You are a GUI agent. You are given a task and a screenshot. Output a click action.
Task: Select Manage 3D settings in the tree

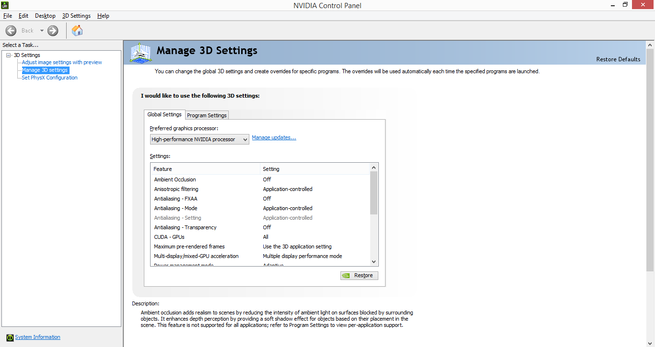(45, 70)
